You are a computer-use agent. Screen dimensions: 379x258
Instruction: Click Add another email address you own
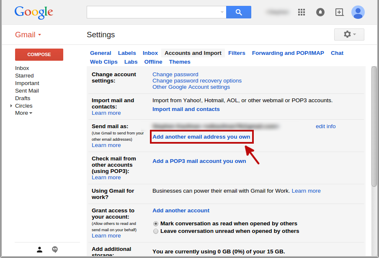click(x=201, y=137)
